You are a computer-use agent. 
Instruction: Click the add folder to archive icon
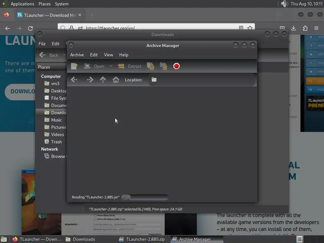[x=164, y=66]
